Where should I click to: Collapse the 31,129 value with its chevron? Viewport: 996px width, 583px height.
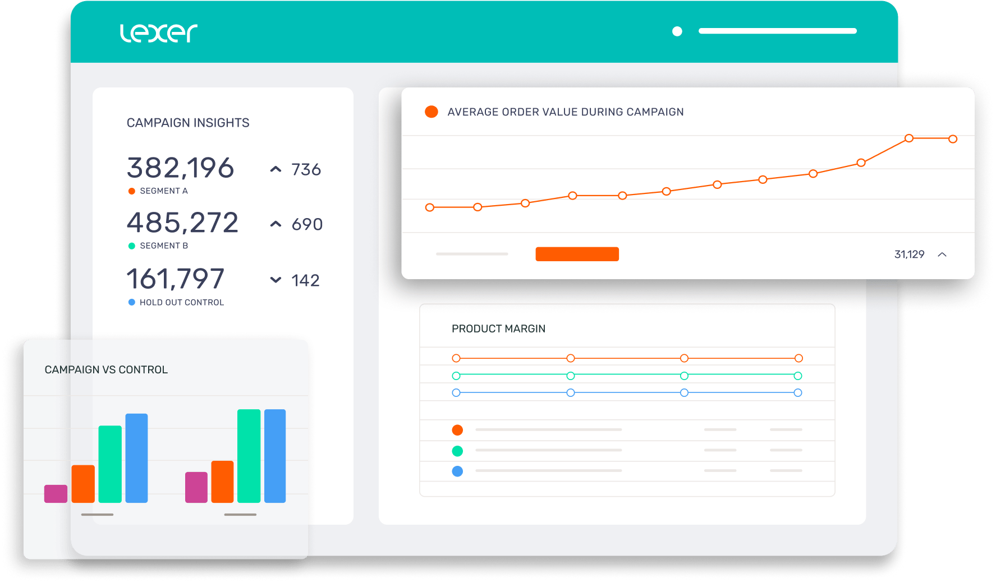coord(943,254)
